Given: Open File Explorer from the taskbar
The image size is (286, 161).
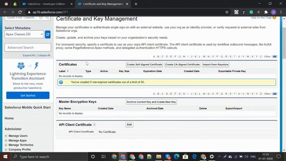Looking at the screenshot, I should pyautogui.click(x=159, y=157).
